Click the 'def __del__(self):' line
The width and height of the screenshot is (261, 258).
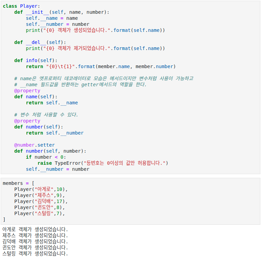[x=40, y=42]
